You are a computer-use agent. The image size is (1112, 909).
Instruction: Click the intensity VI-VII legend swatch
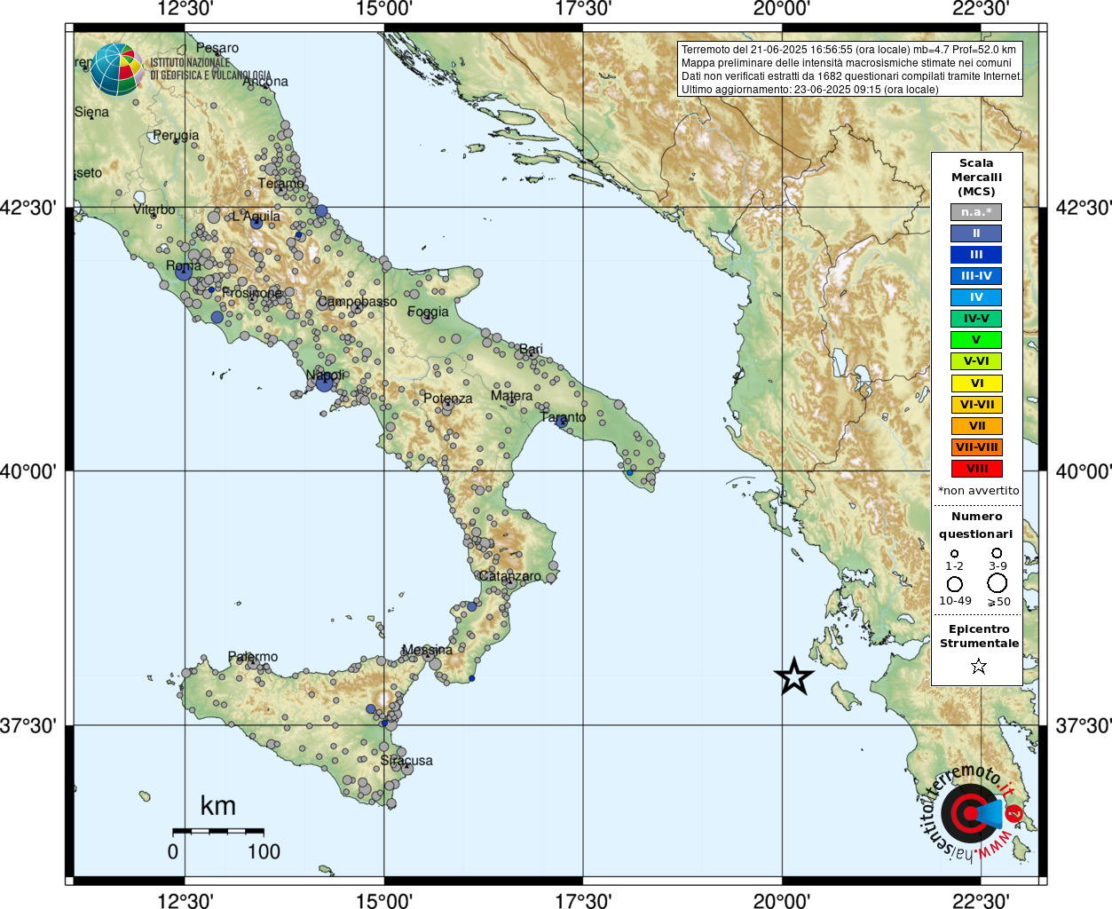point(976,405)
